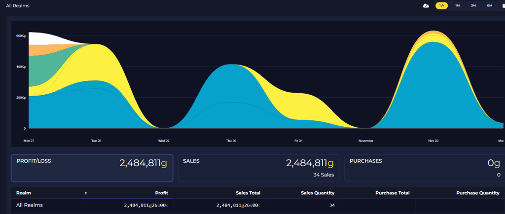Sort by Purchase Total column header
Image resolution: width=505 pixels, height=214 pixels.
(x=392, y=193)
